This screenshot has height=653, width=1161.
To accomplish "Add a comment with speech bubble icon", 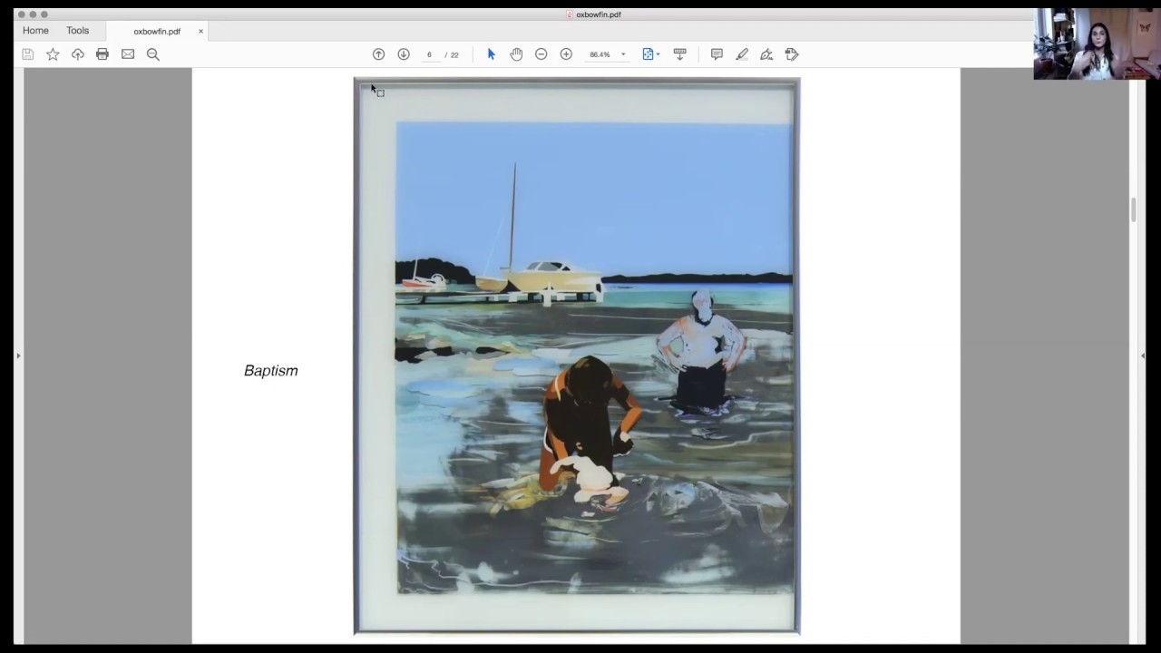I will coord(717,54).
